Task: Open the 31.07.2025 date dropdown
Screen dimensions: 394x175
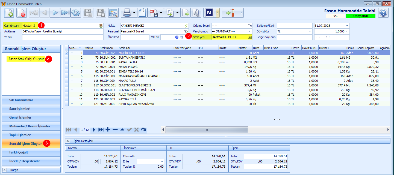Action: coord(347,26)
